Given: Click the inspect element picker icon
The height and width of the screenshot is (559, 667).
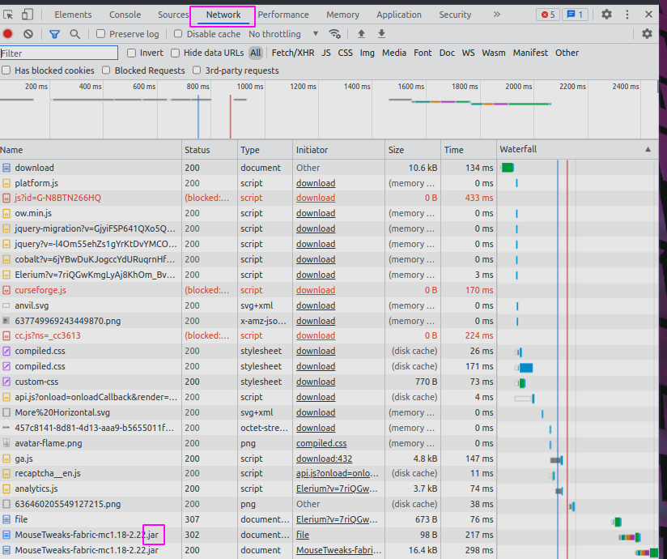Looking at the screenshot, I should point(9,15).
